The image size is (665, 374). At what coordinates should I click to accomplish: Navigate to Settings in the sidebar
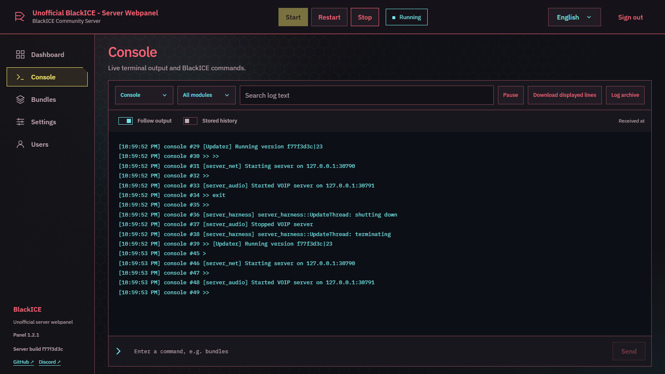tap(47, 122)
